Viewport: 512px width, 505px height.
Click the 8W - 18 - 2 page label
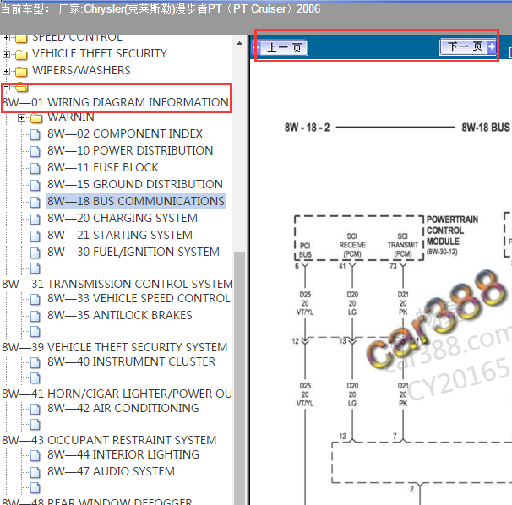pos(307,128)
